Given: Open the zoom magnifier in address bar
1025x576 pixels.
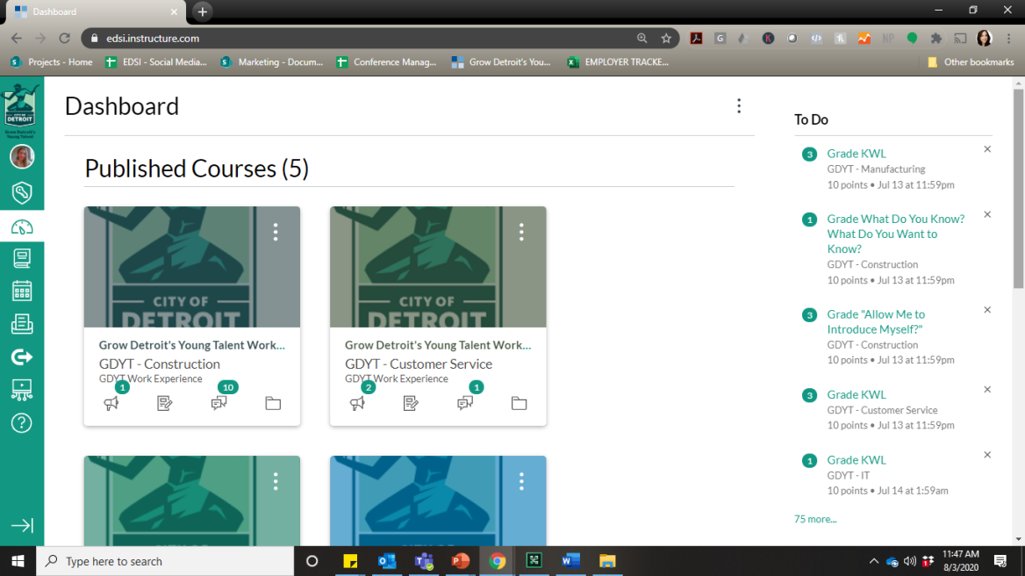Looking at the screenshot, I should point(642,39).
